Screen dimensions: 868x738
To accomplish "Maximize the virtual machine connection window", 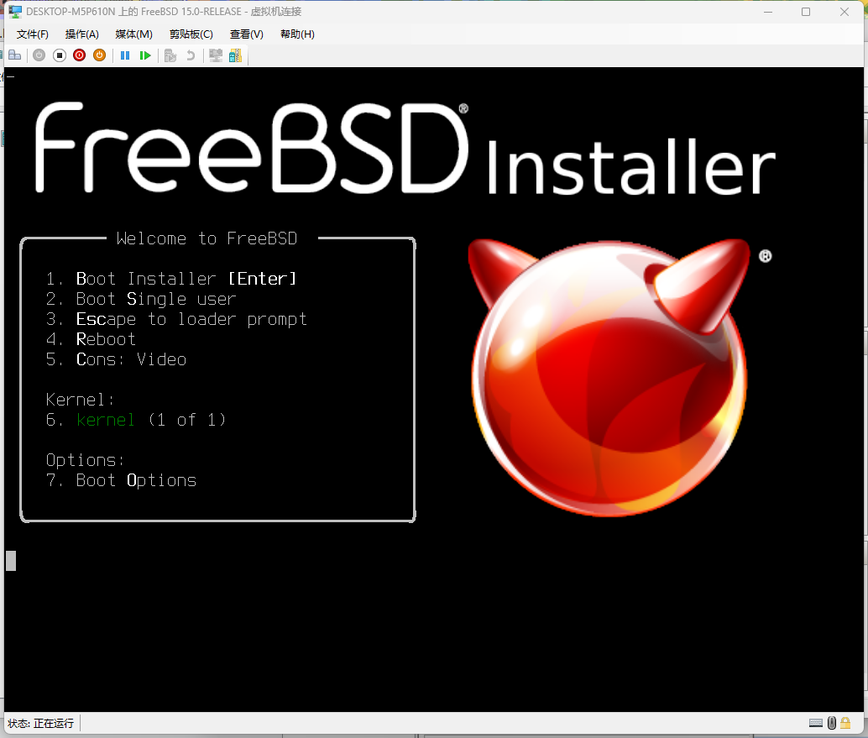I will [806, 12].
